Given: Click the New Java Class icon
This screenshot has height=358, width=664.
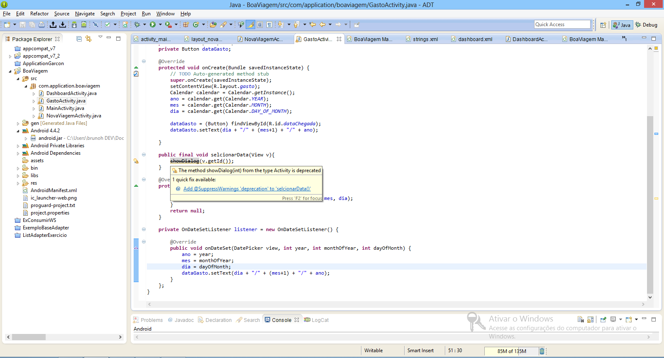Looking at the screenshot, I should pyautogui.click(x=196, y=24).
